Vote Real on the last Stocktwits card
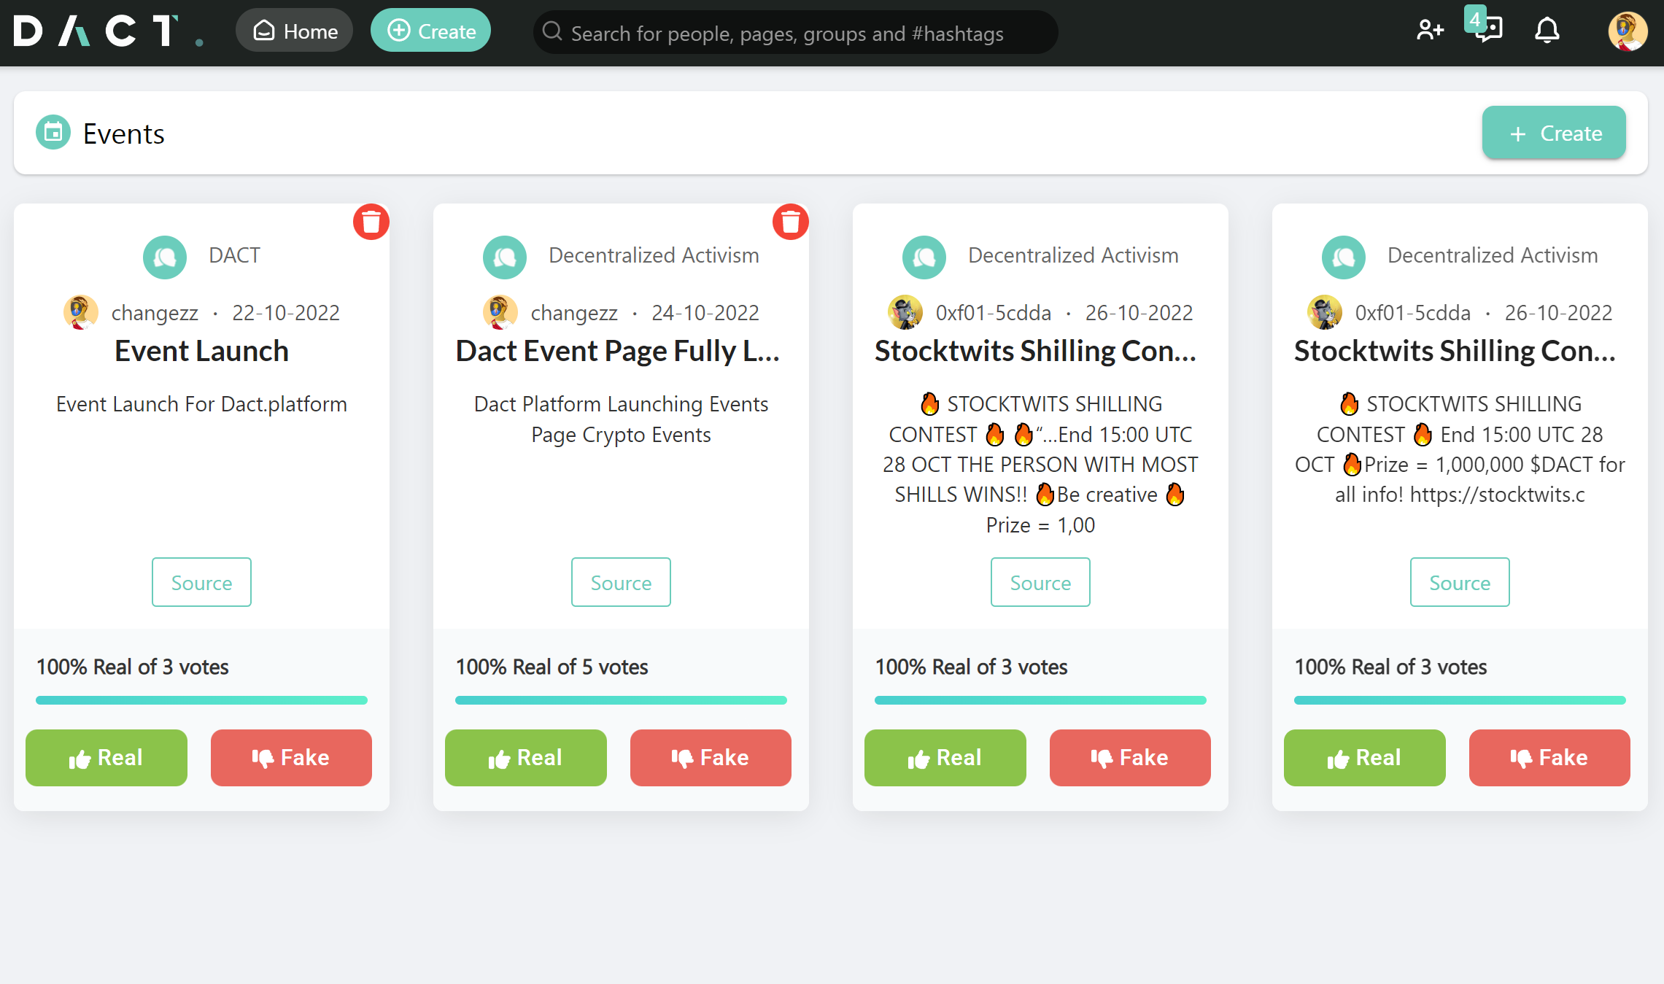The width and height of the screenshot is (1664, 984). 1364,758
